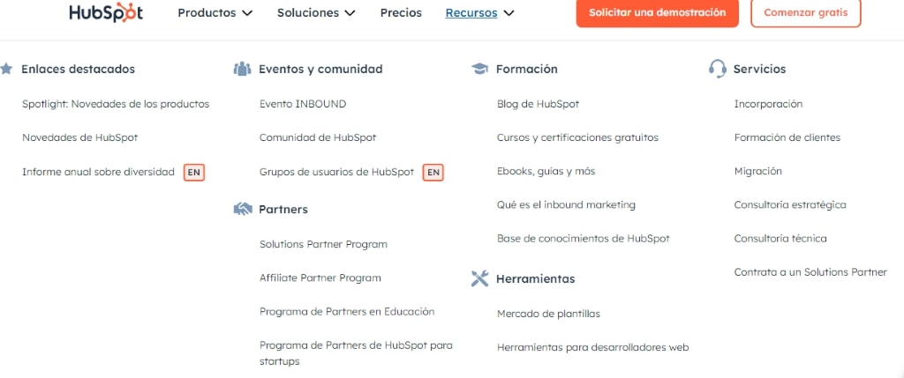Viewport: 904px width, 378px height.
Task: Collapse the Recursos dropdown menu
Action: [x=479, y=12]
